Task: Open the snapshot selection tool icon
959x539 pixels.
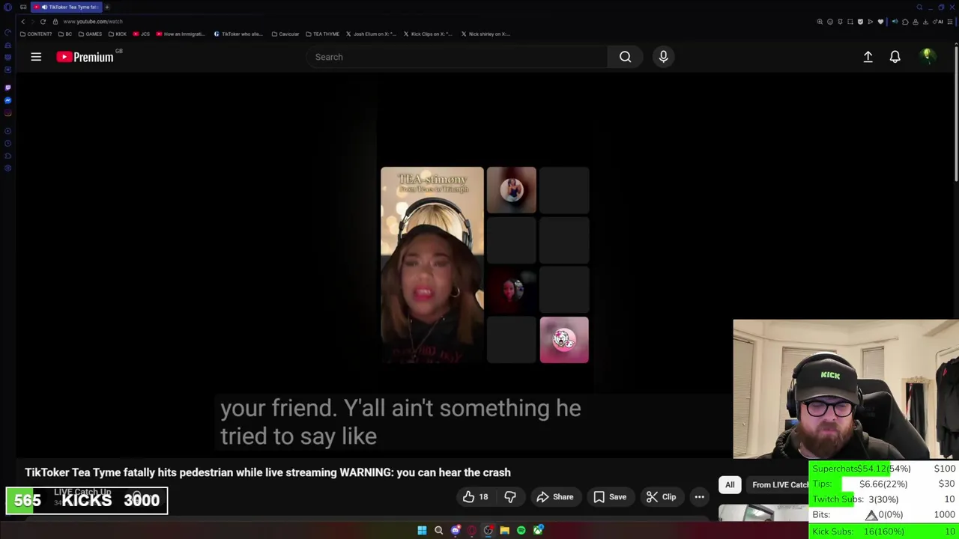Action: [850, 22]
